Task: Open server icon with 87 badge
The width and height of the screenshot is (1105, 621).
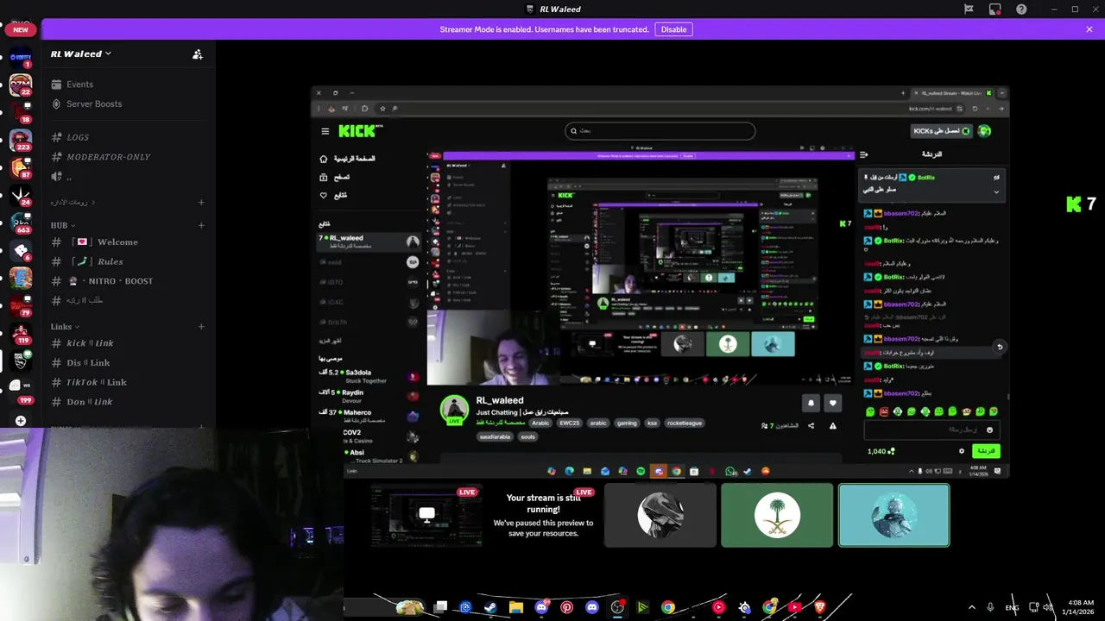Action: point(21,168)
